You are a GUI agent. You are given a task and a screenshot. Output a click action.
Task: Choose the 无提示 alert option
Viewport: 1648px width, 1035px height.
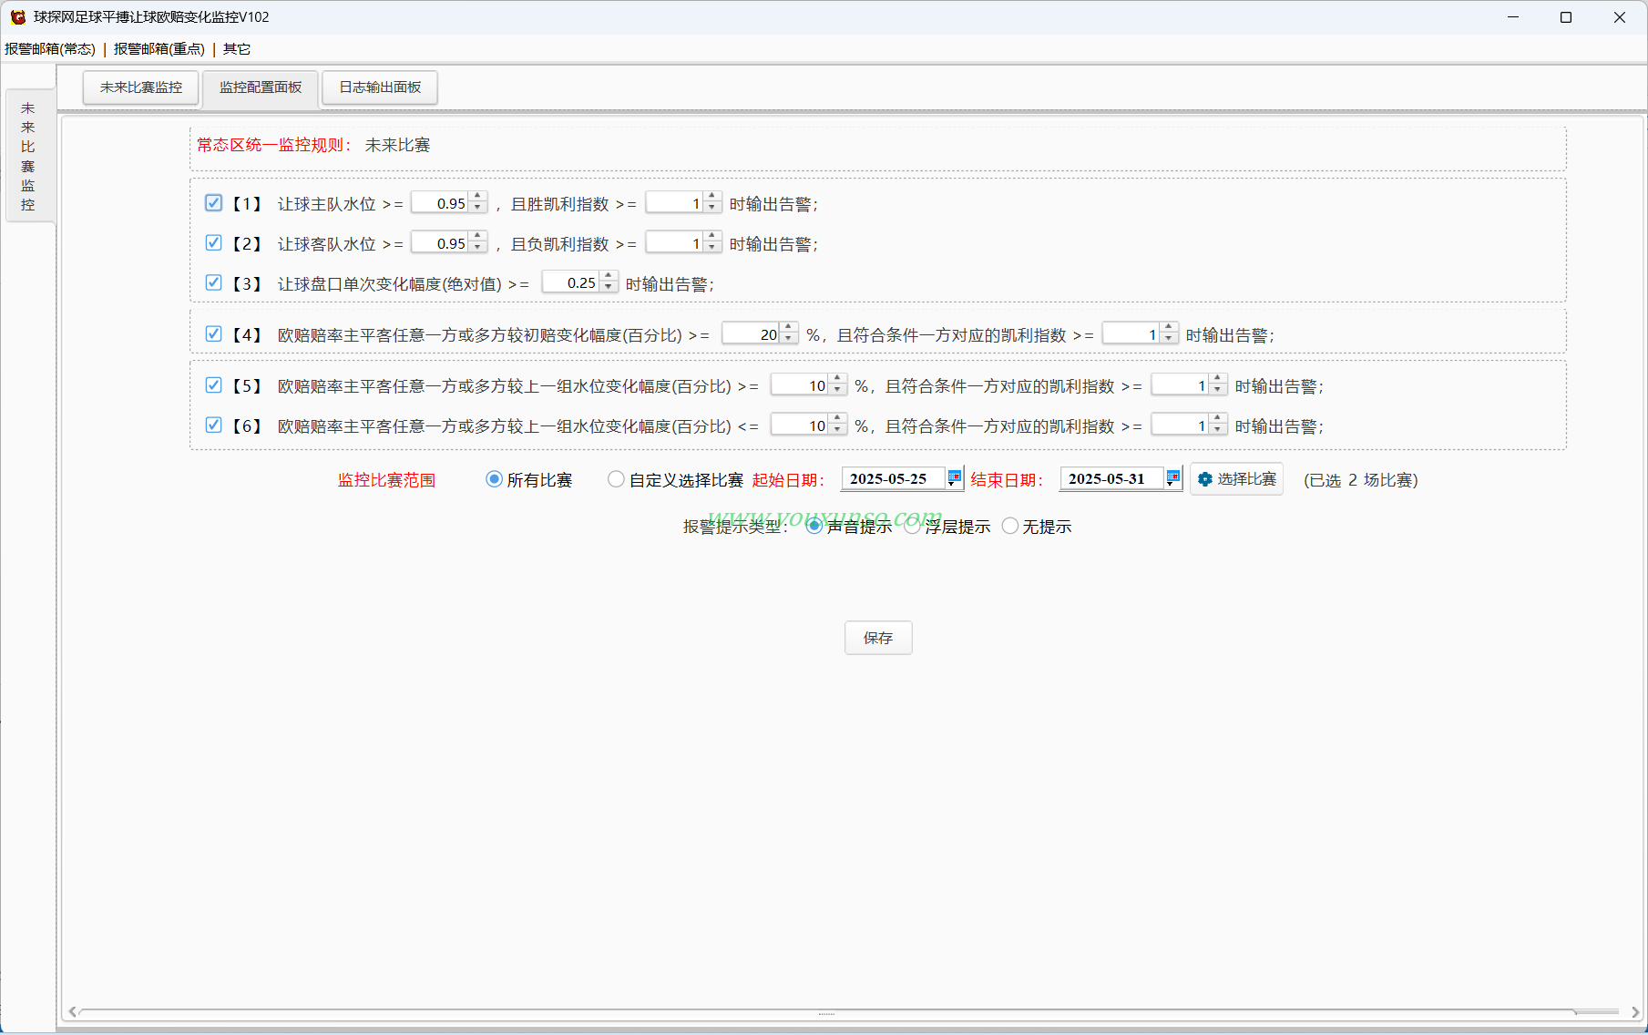pyautogui.click(x=1009, y=526)
